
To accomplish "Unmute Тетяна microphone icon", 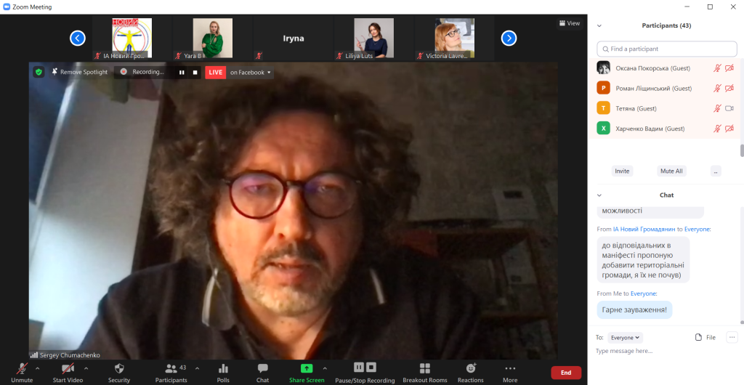I will click(717, 108).
